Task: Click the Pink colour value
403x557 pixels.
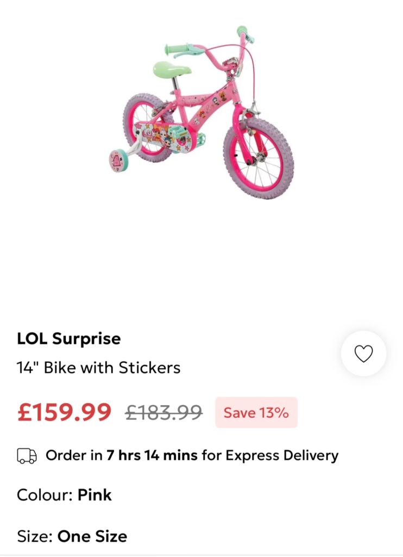Action: (x=95, y=495)
